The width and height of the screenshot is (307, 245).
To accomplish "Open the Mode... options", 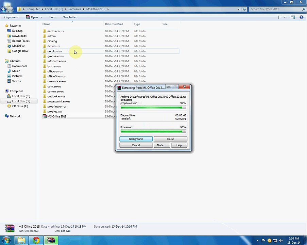I will tap(161, 145).
